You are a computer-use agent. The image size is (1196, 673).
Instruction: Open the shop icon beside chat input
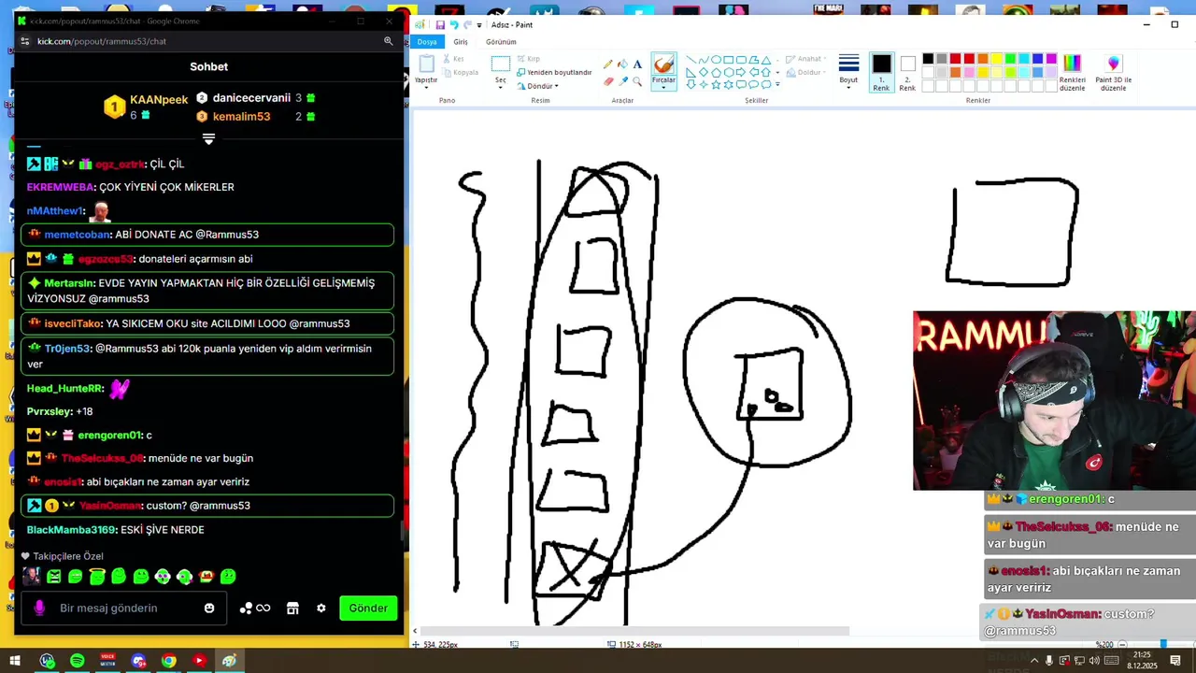(292, 608)
